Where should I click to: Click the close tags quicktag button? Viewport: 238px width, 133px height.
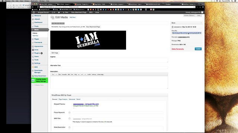click(x=100, y=75)
